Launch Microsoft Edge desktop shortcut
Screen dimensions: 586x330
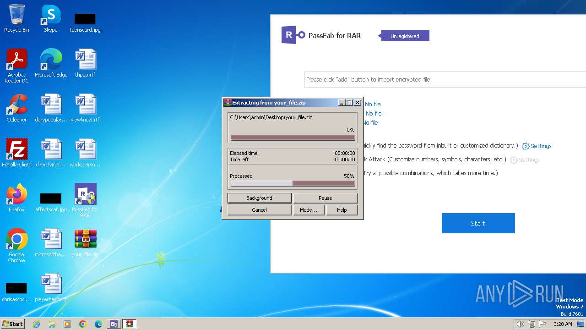(x=51, y=63)
